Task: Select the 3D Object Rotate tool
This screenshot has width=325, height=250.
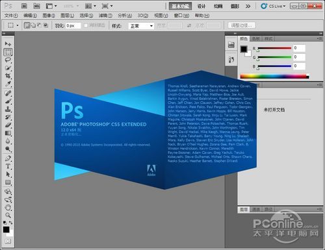Action: click(8, 192)
